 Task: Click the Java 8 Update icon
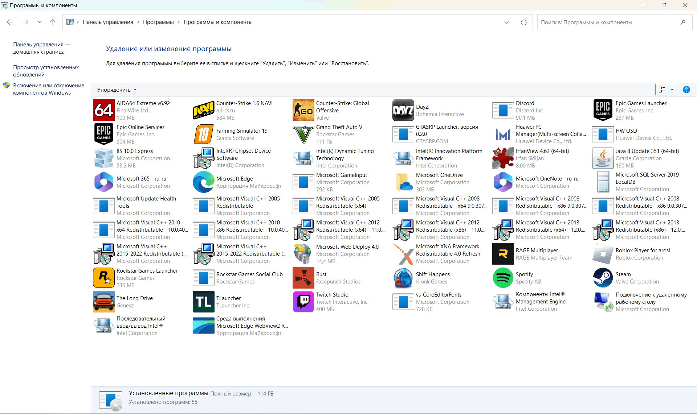click(603, 158)
